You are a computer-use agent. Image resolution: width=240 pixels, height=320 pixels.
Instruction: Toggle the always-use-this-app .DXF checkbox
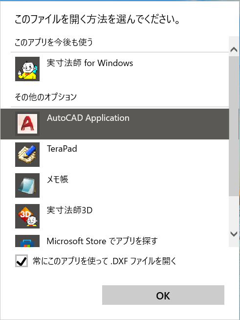[22, 261]
